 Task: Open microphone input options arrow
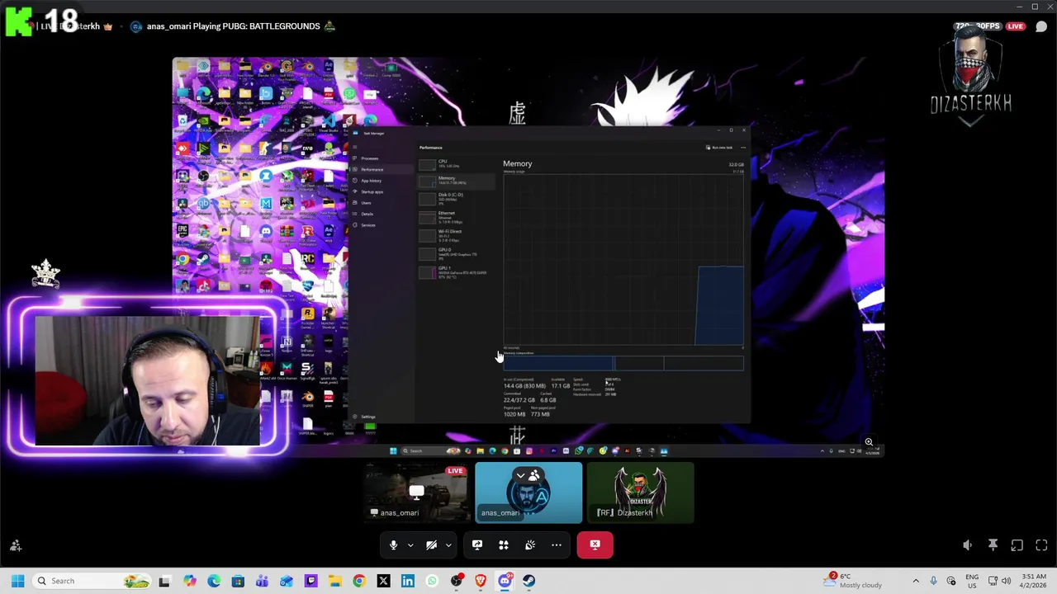point(410,545)
